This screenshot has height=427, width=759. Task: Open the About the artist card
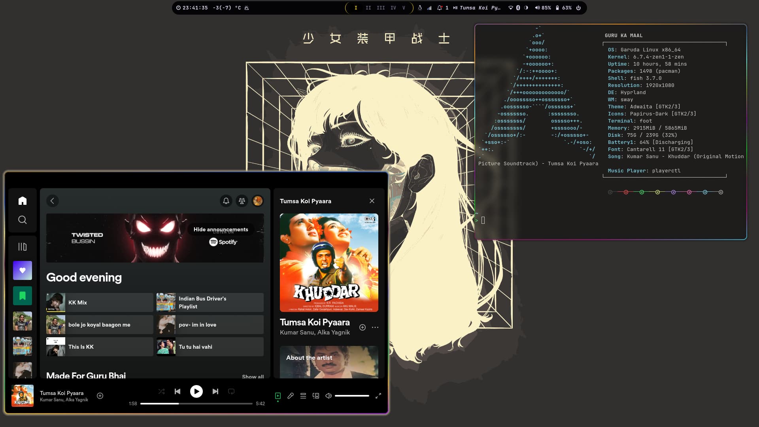[x=329, y=362]
